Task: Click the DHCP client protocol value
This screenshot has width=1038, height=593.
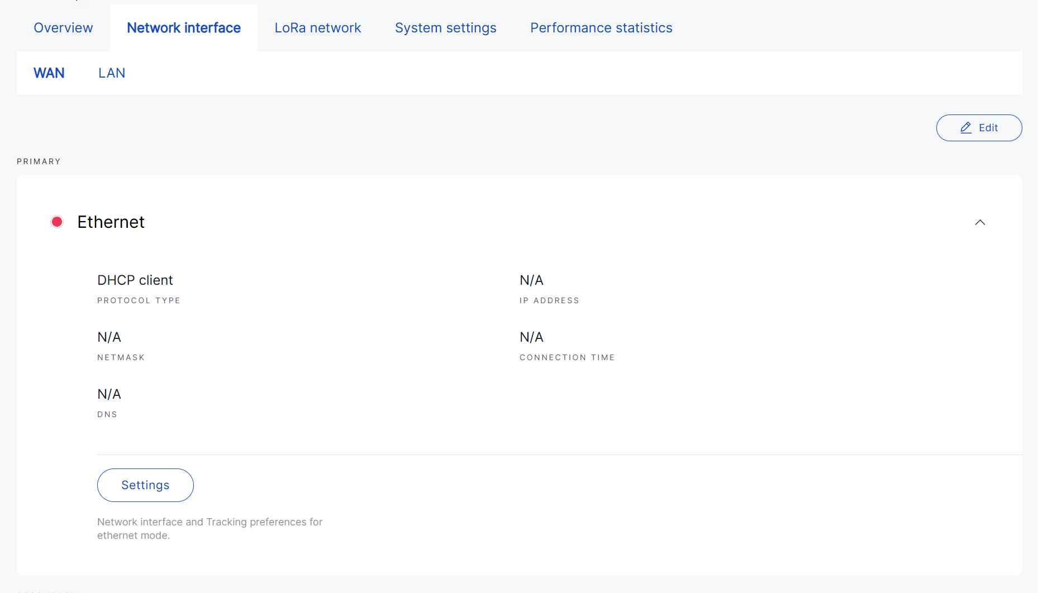Action: point(135,280)
